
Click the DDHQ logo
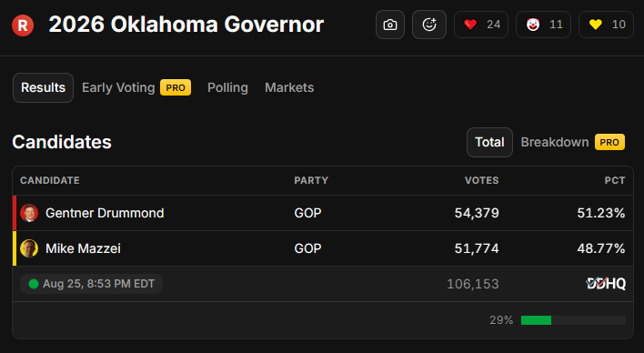coord(606,284)
